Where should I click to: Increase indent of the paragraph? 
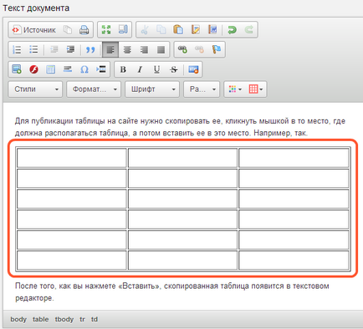coord(70,49)
